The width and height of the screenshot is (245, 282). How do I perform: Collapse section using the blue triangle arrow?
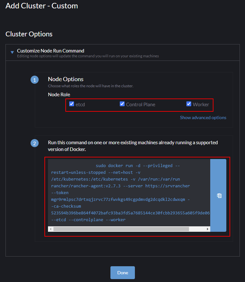pos(12,52)
